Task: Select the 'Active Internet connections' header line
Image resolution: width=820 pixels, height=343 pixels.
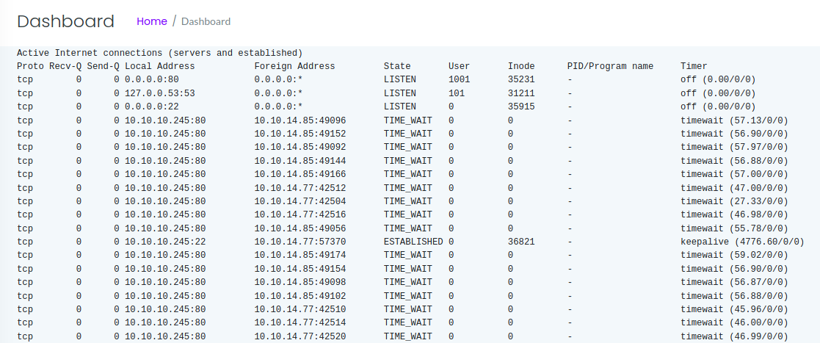Action: (x=159, y=53)
